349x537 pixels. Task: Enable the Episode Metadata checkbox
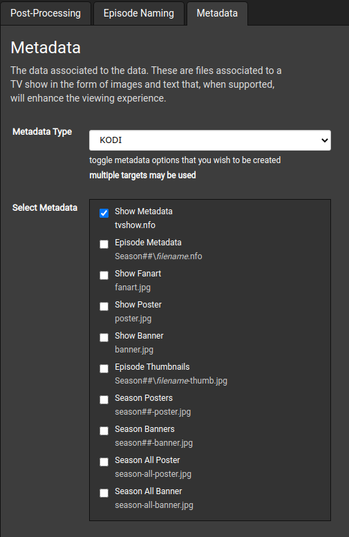(104, 244)
